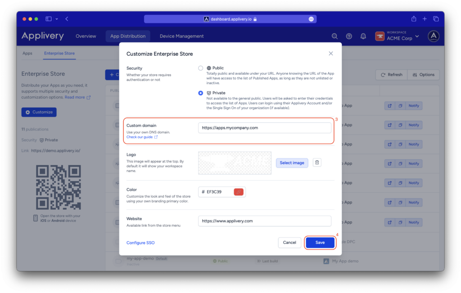Screen dimensions: 461x293
Task: Switch to the Apps tab
Action: point(27,53)
